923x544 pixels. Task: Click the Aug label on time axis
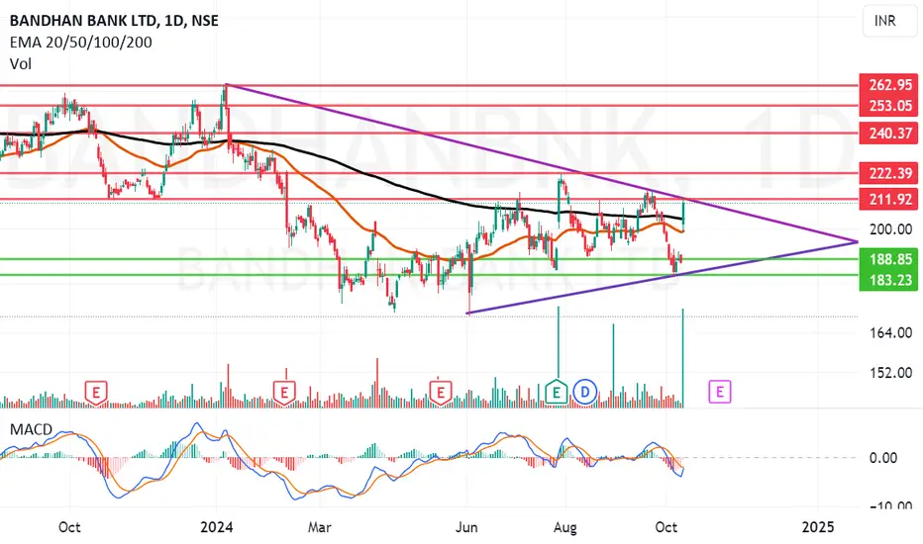coord(565,527)
